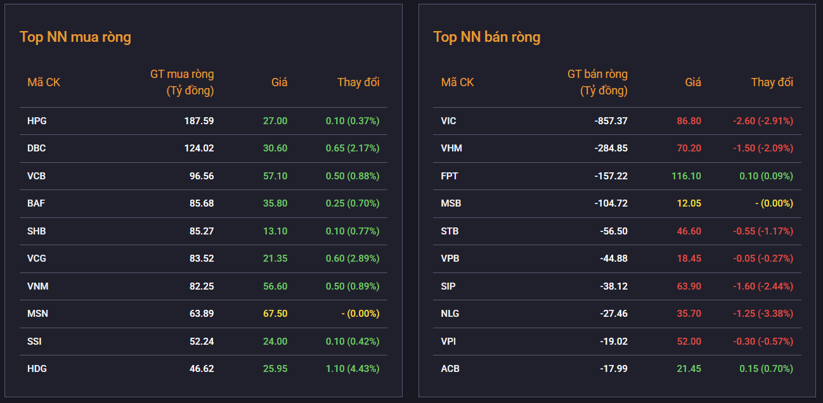Click SIP net sell value -38.12
This screenshot has height=403, width=823.
(614, 286)
